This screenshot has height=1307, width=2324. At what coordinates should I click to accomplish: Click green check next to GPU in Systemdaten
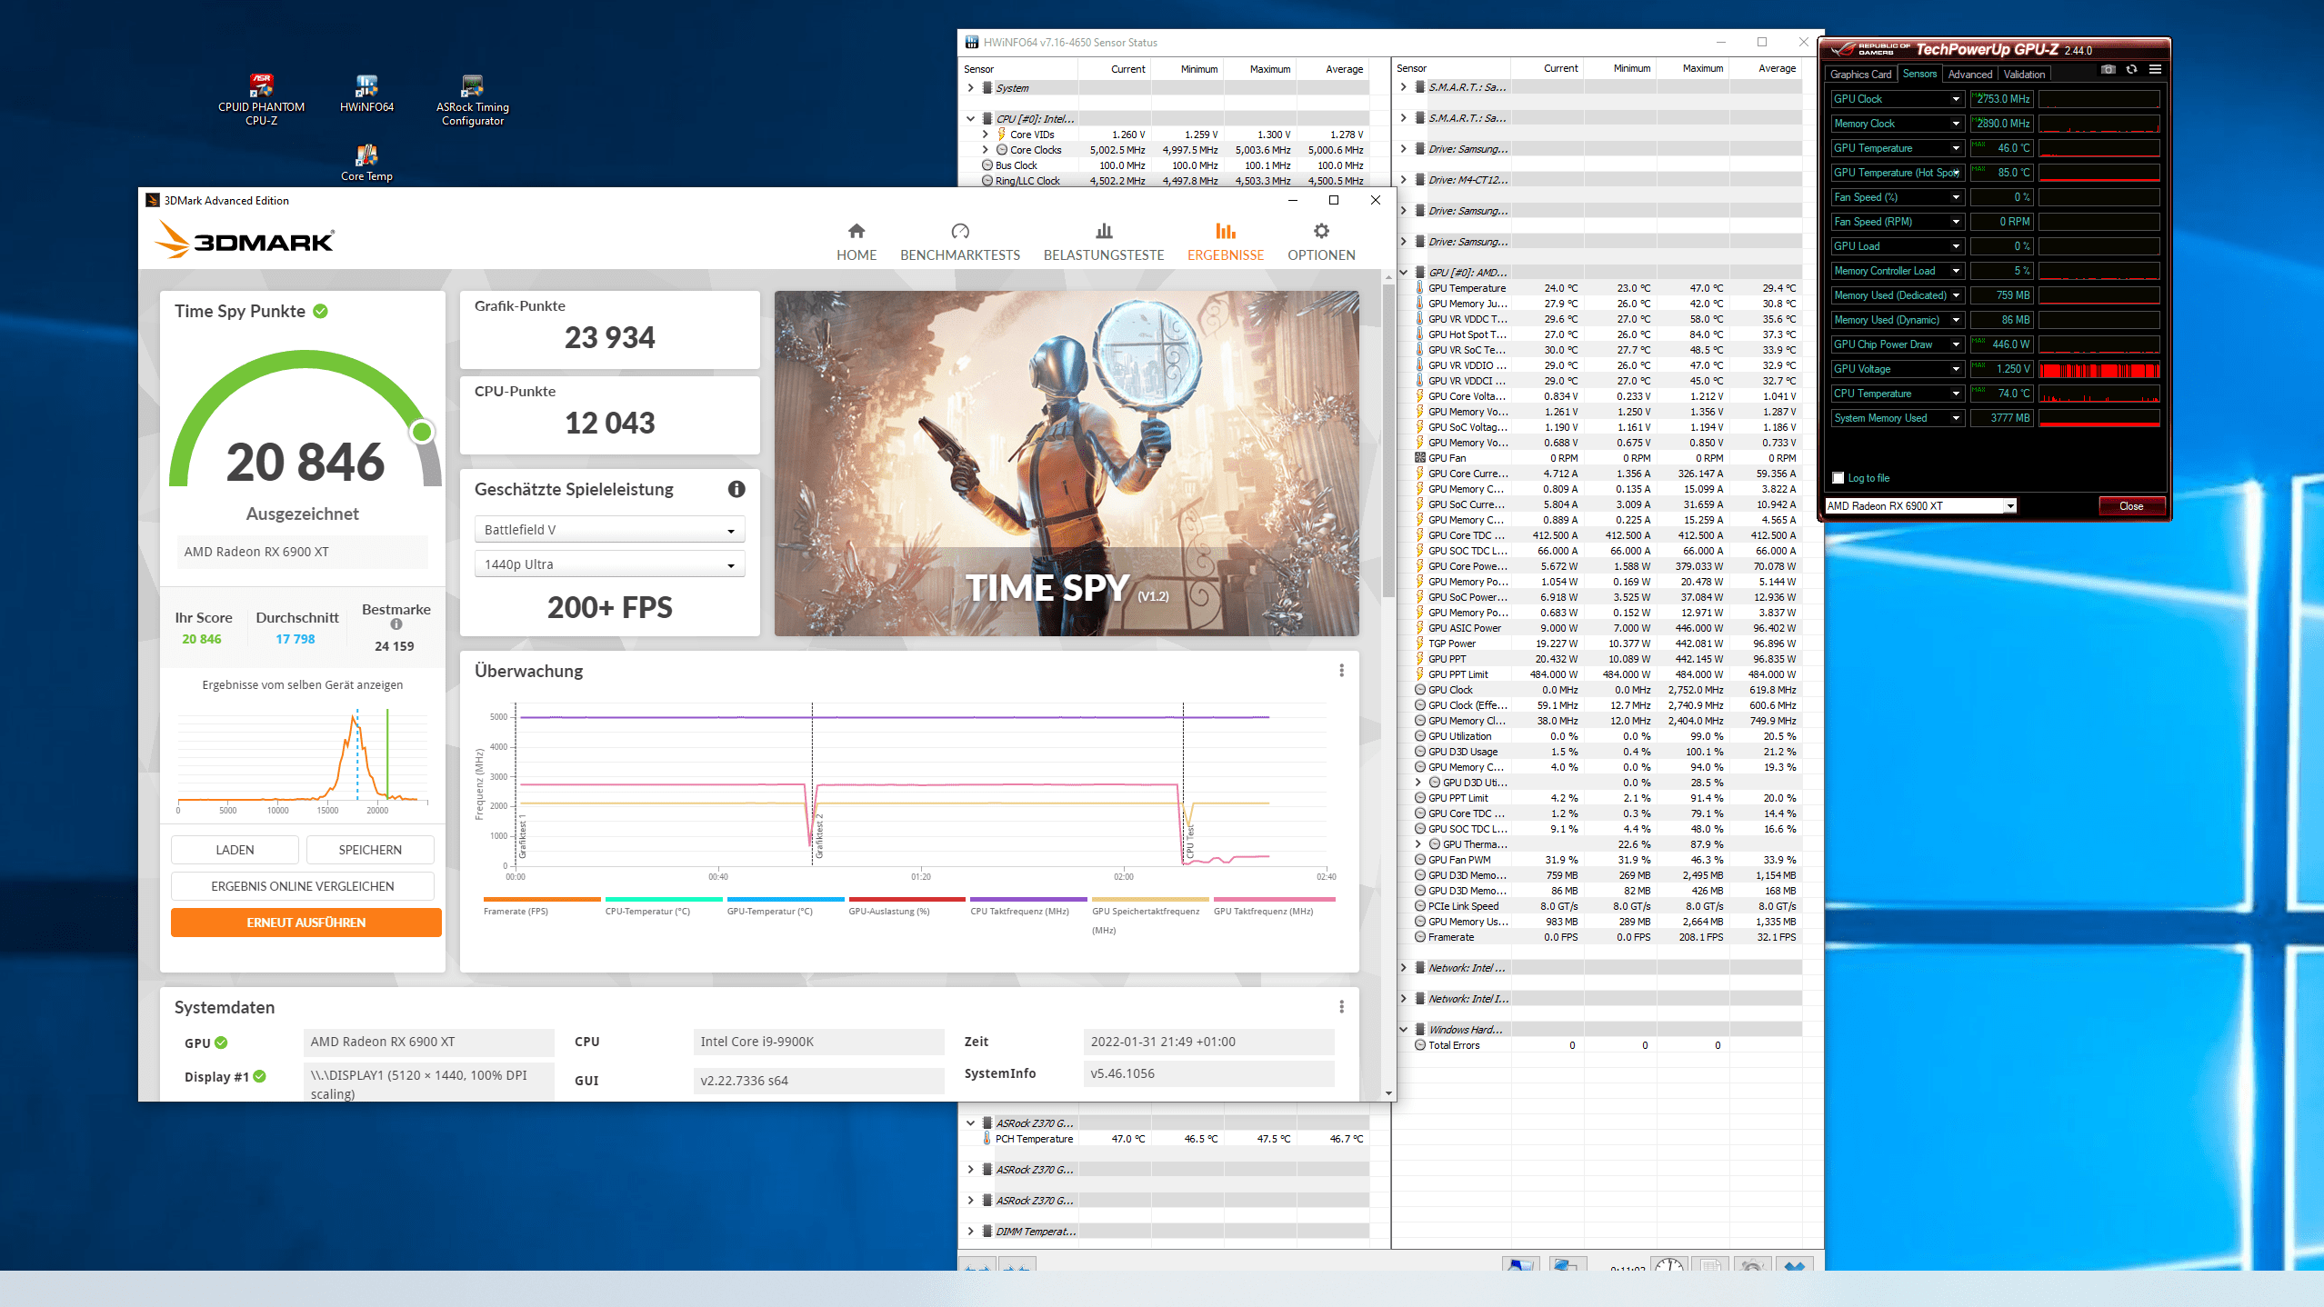click(221, 1043)
